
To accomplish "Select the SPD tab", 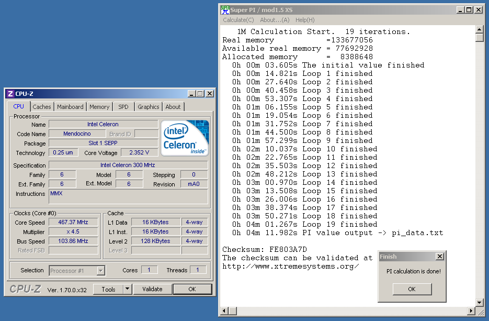I will 123,107.
